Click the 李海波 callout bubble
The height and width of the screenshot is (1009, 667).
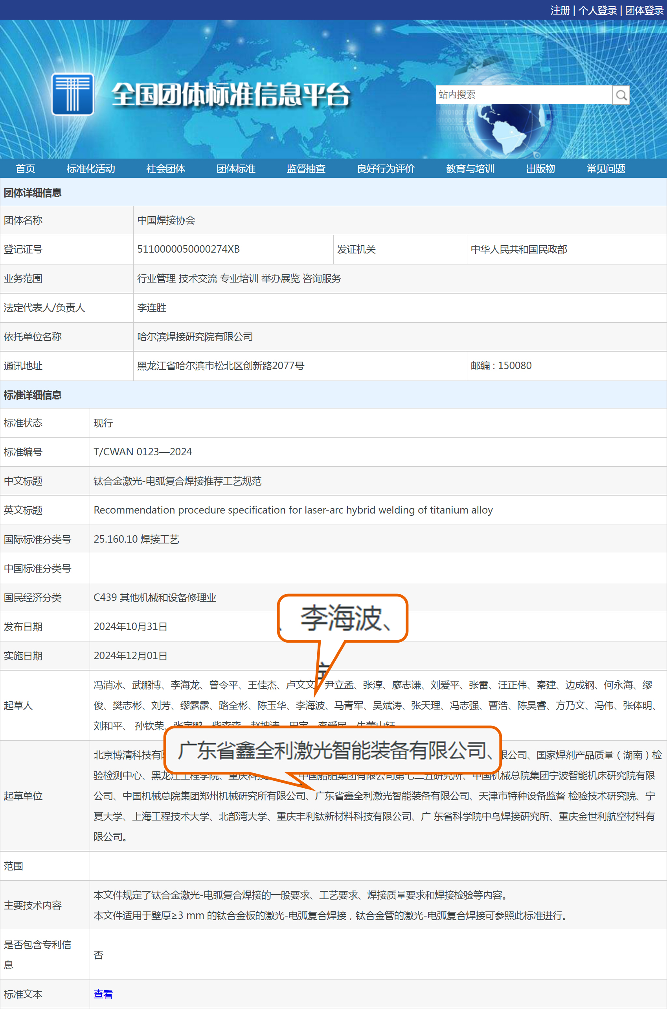point(343,619)
